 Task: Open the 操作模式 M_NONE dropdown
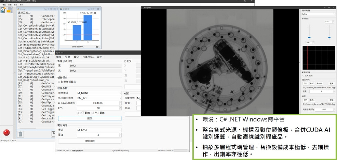coord(99,93)
